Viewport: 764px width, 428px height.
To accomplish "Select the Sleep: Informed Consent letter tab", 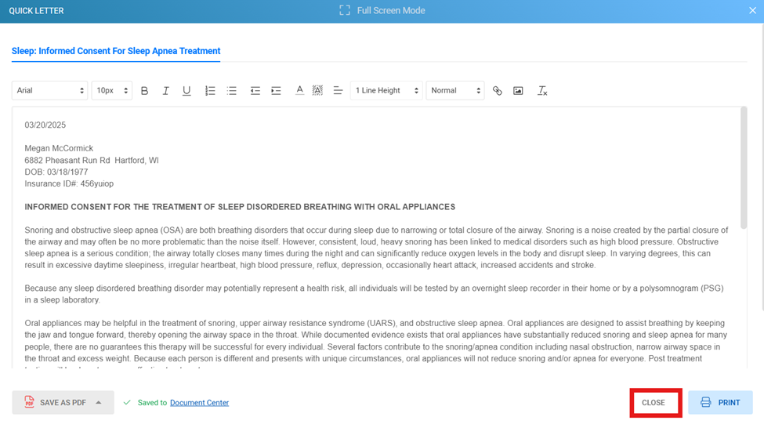I will tap(116, 51).
